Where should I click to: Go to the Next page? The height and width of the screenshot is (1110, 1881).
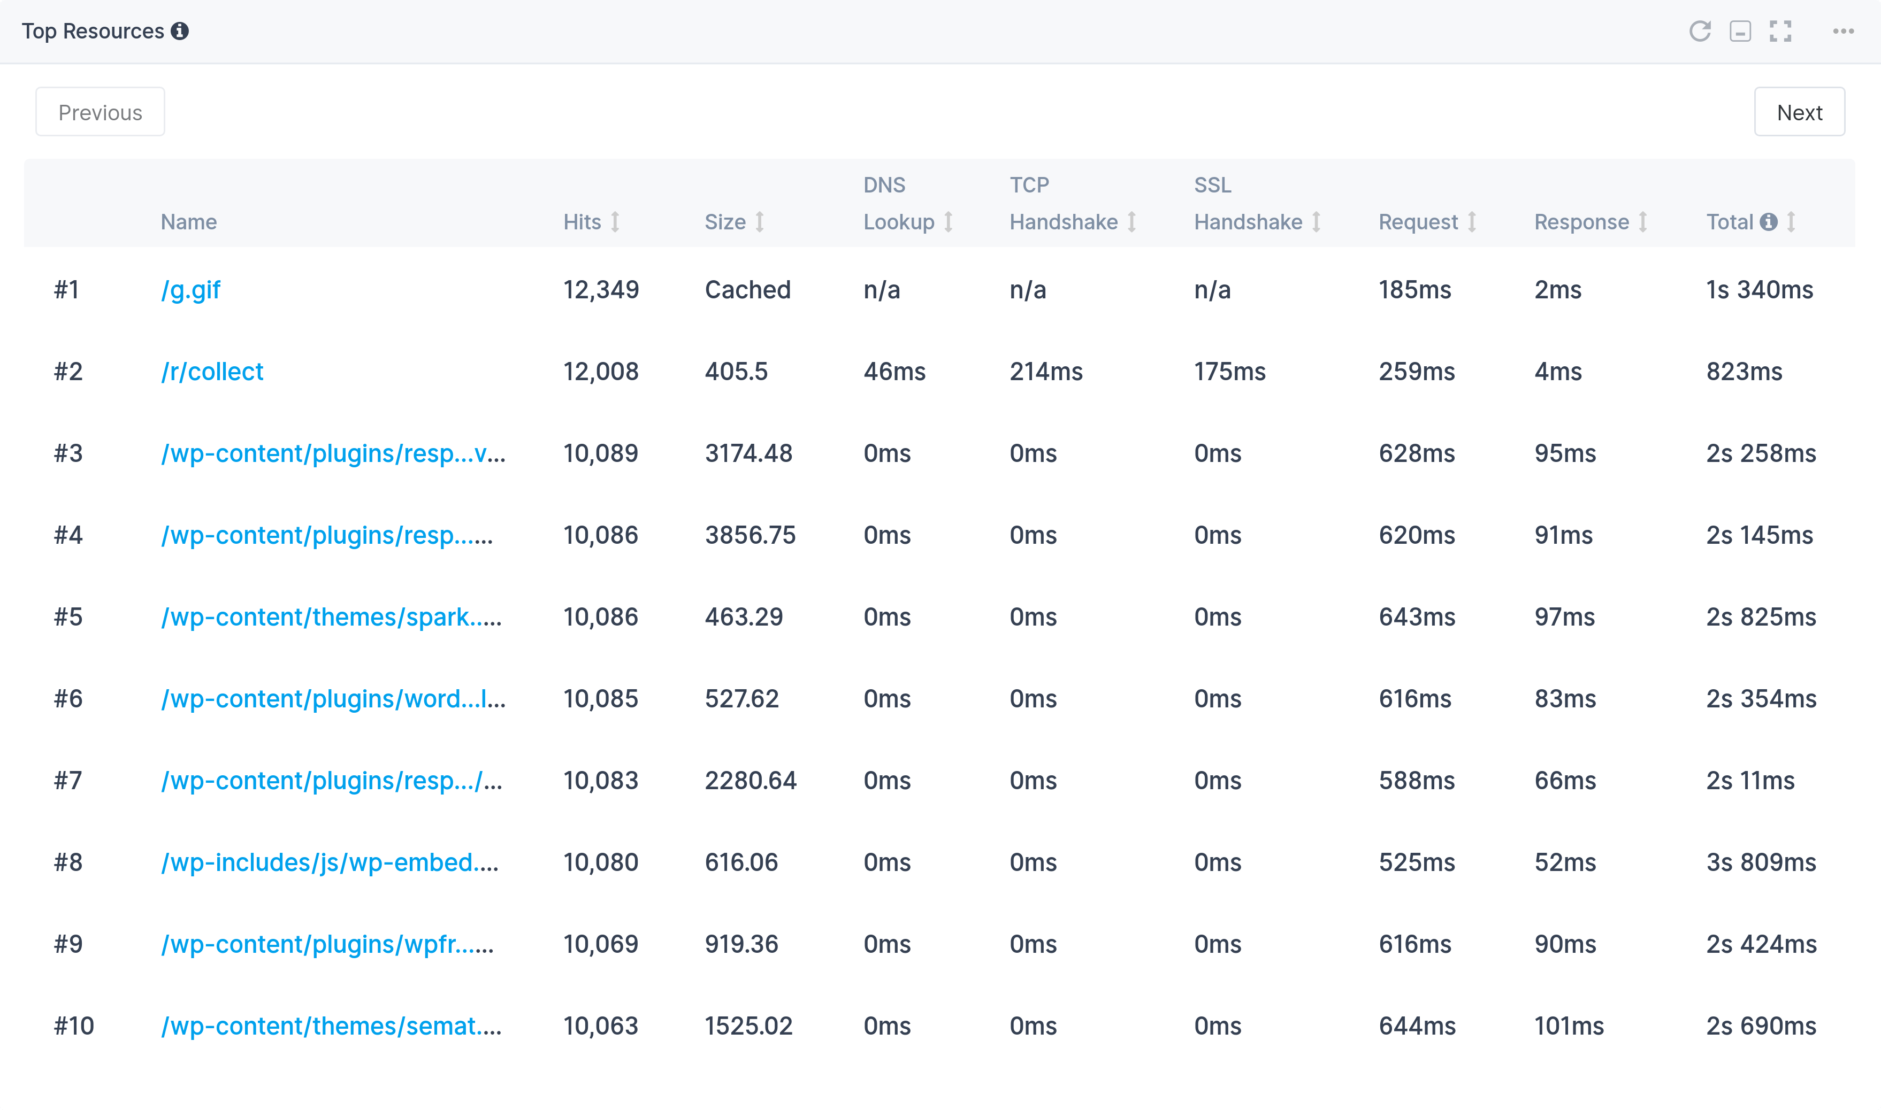click(x=1800, y=112)
